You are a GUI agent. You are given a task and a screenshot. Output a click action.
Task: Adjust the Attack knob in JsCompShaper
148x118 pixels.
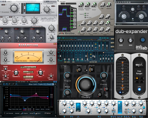(x=5, y=20)
